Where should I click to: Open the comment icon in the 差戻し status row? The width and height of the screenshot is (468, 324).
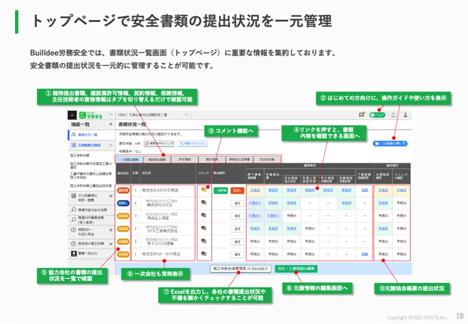click(203, 202)
